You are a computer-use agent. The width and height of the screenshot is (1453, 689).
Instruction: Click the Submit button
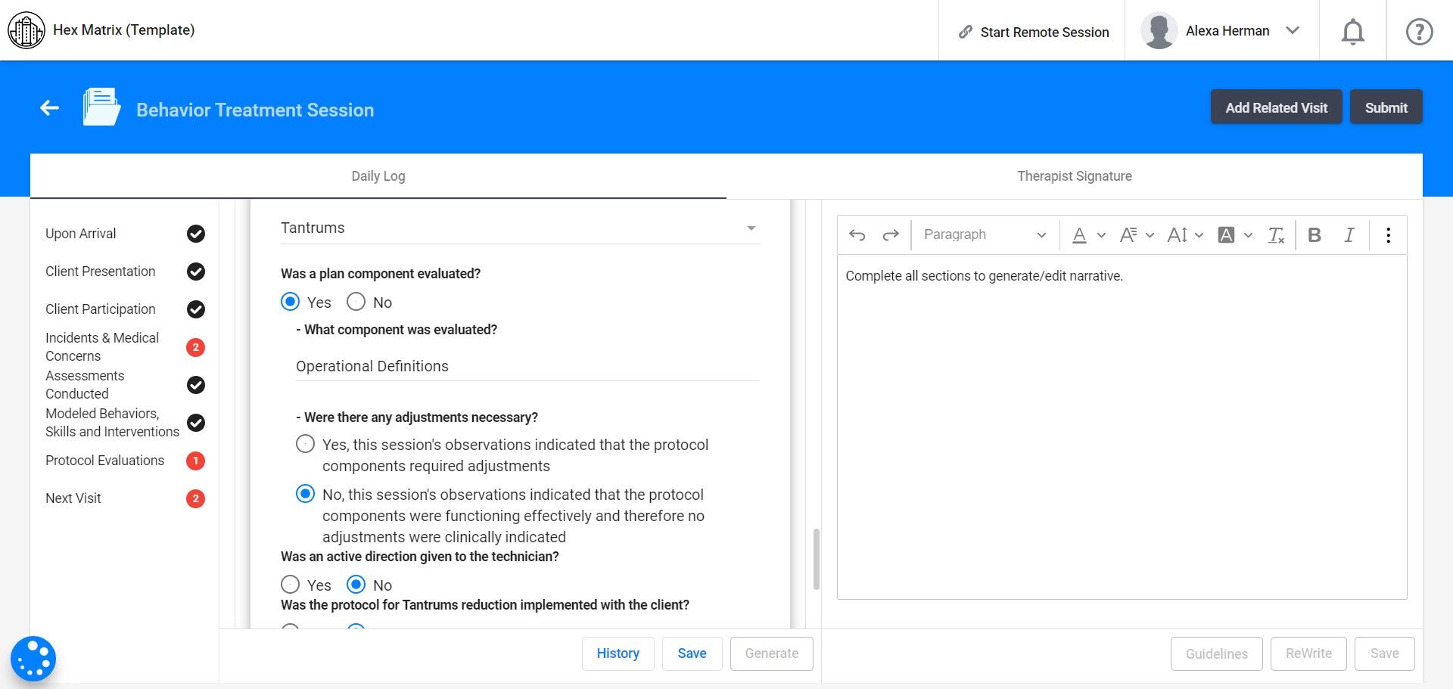(1386, 107)
